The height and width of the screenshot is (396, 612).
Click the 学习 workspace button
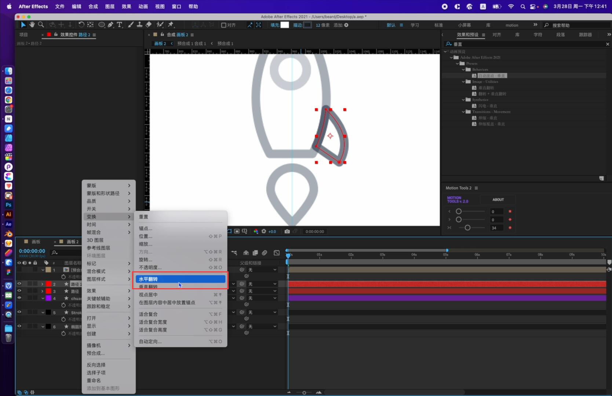click(x=415, y=25)
